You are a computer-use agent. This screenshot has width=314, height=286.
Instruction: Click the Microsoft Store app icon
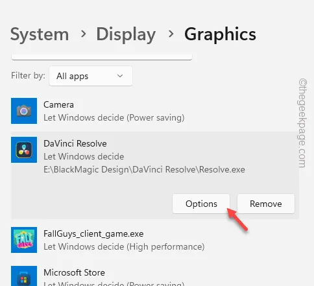pos(24,276)
